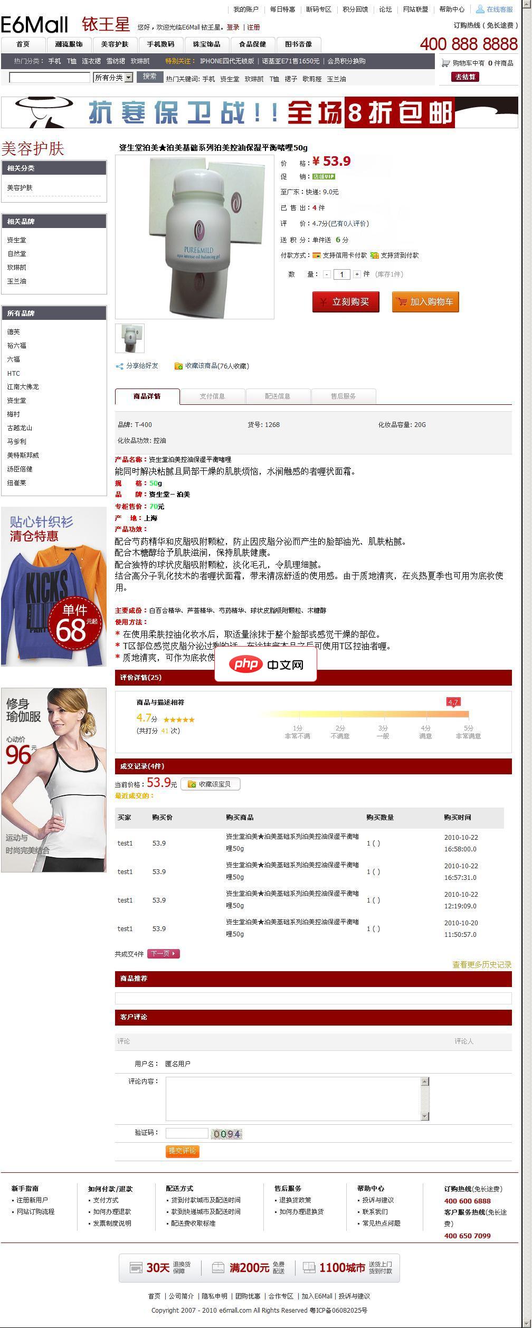Viewport: 532px width, 1328px height.
Task: Click the 隐私申明 bottom link
Action: (x=214, y=1296)
